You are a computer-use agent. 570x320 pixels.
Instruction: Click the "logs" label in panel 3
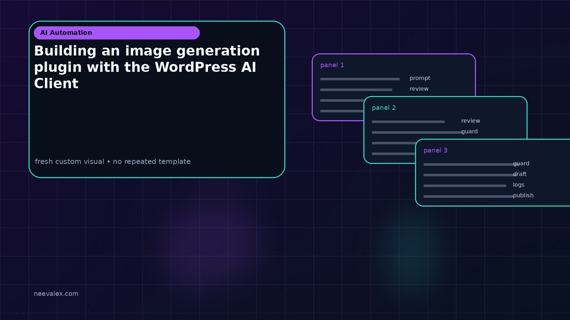click(519, 185)
